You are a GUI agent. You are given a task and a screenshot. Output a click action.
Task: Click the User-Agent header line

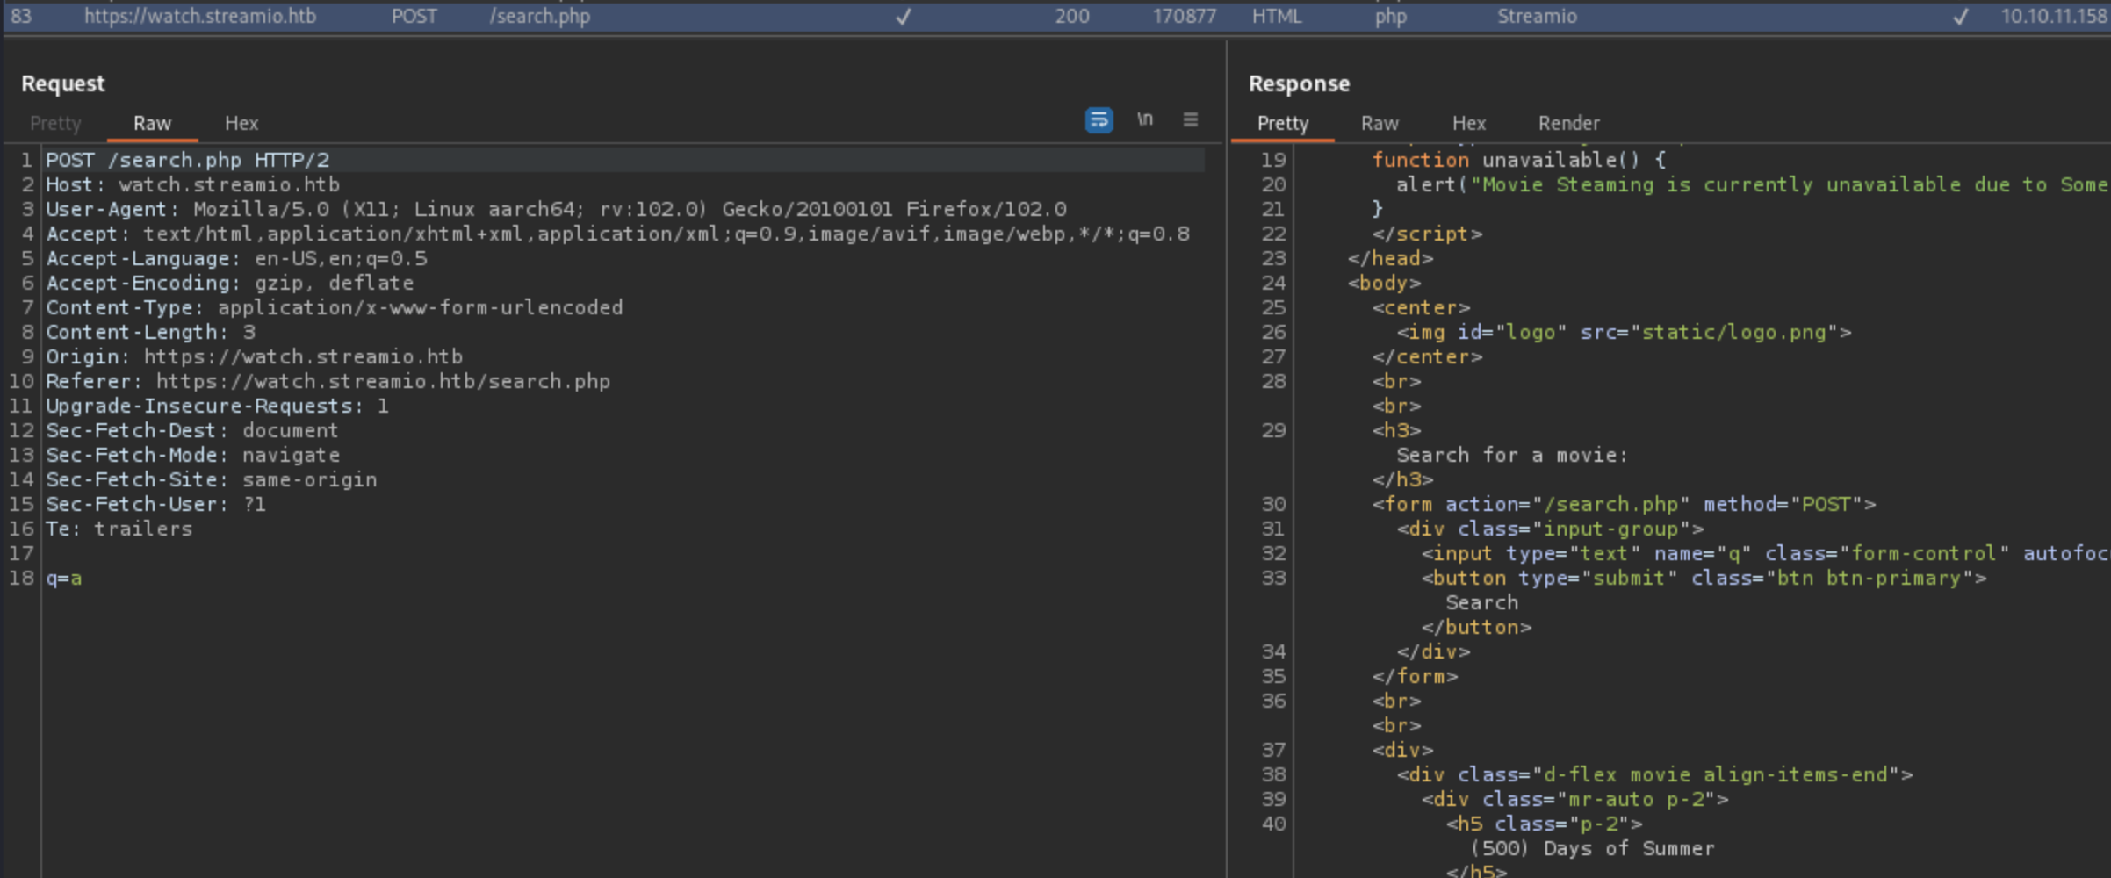pos(556,209)
